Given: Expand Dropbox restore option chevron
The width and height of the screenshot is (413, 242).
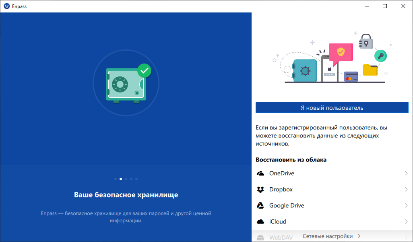Looking at the screenshot, I should pyautogui.click(x=406, y=189).
